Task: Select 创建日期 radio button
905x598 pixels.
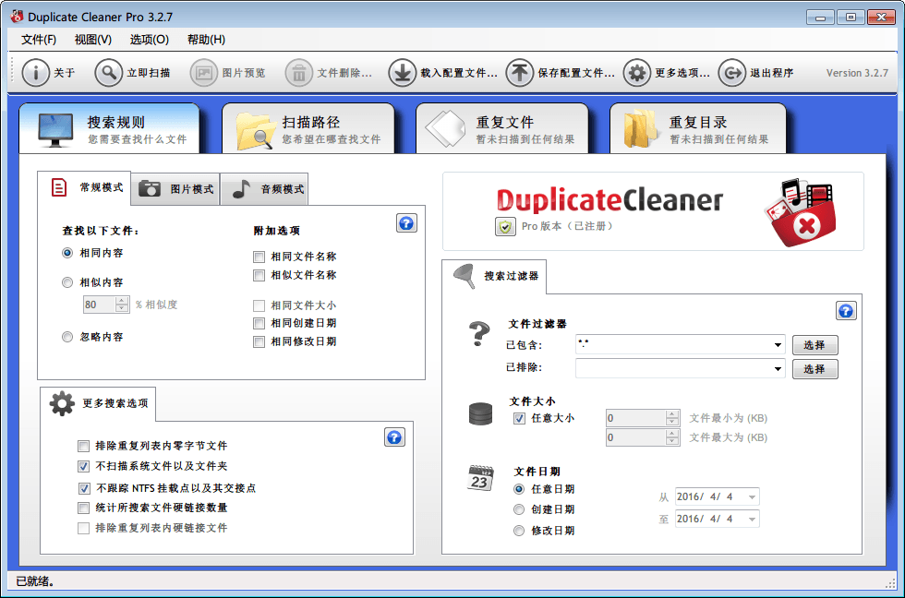Action: tap(519, 509)
